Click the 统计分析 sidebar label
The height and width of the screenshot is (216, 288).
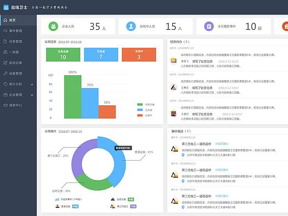(16, 84)
